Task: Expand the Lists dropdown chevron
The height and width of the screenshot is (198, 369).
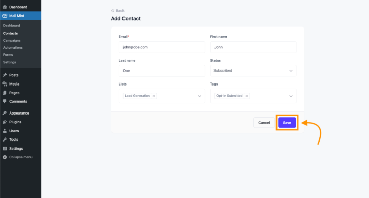Action: 199,96
